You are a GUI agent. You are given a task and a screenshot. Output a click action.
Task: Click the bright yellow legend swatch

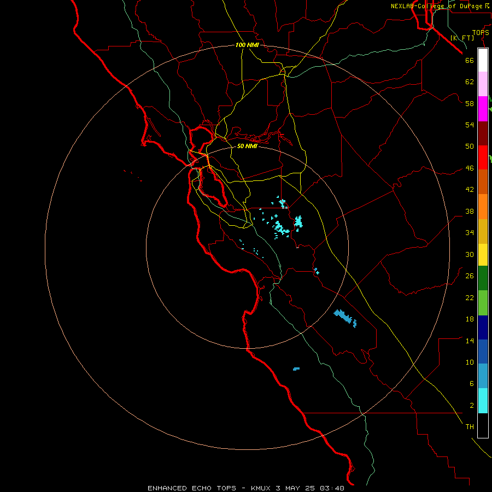[x=483, y=255]
